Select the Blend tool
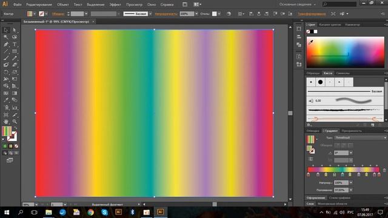Viewport: 388px width, 218px height. 15,100
